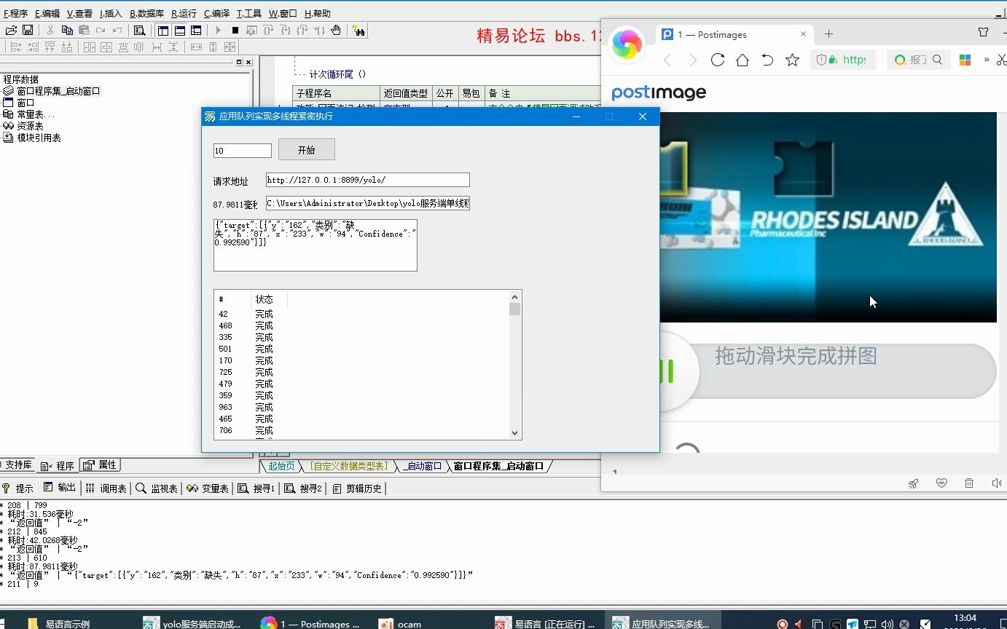1007x629 pixels.
Task: Open the find dialog from the toolbar icon
Action: coord(139,30)
